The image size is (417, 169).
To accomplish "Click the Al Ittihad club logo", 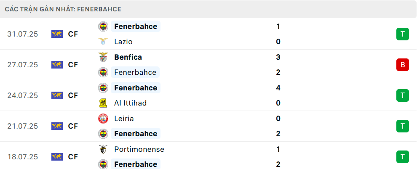I will click(x=103, y=103).
